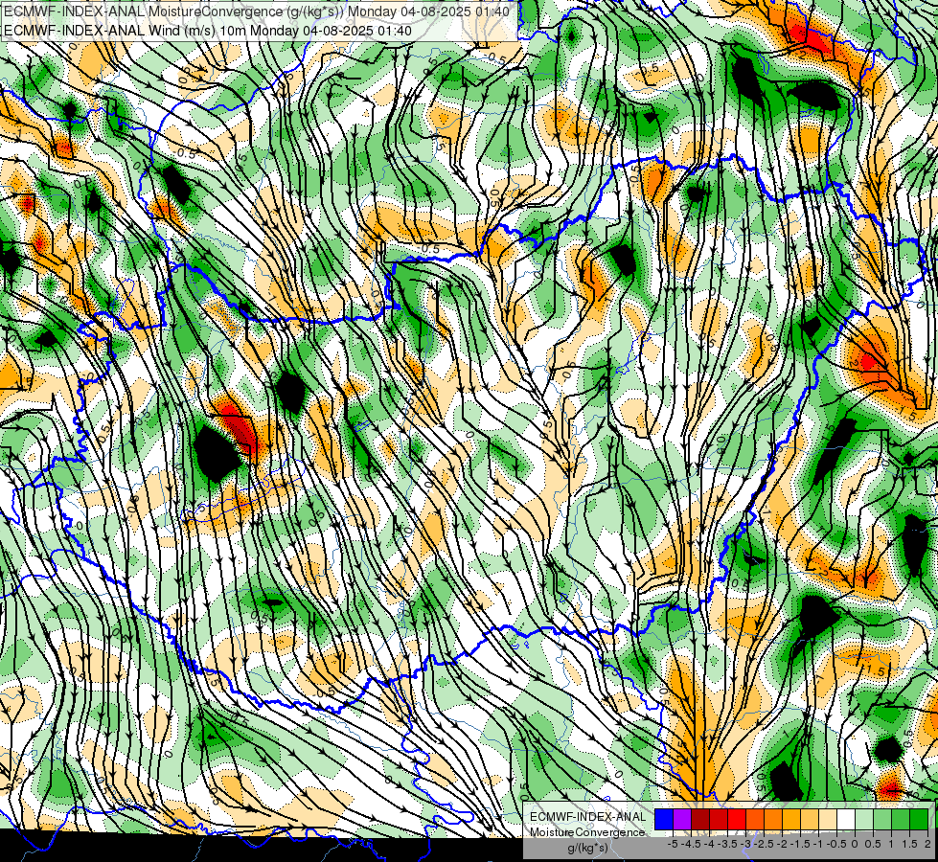Click the legend tick value '1.5'

[x=909, y=844]
